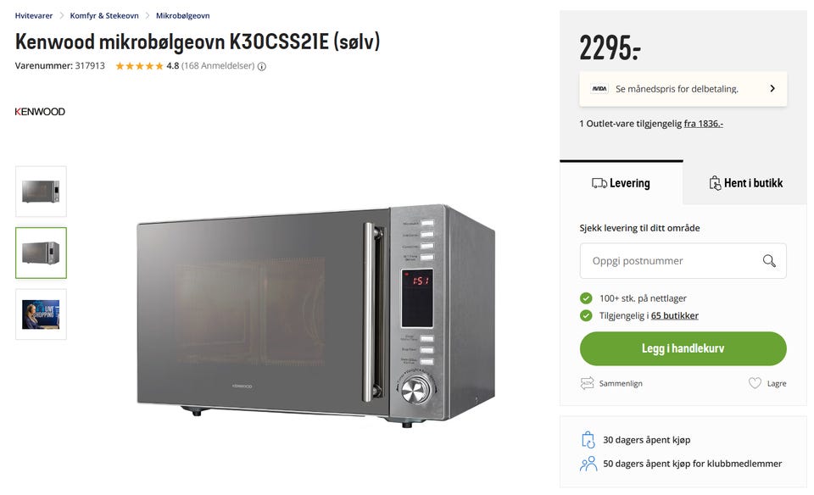This screenshot has height=495, width=814.
Task: Switch to the Levering tab
Action: [621, 183]
